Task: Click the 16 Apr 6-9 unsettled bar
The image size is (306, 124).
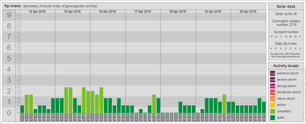Action: click(101, 100)
